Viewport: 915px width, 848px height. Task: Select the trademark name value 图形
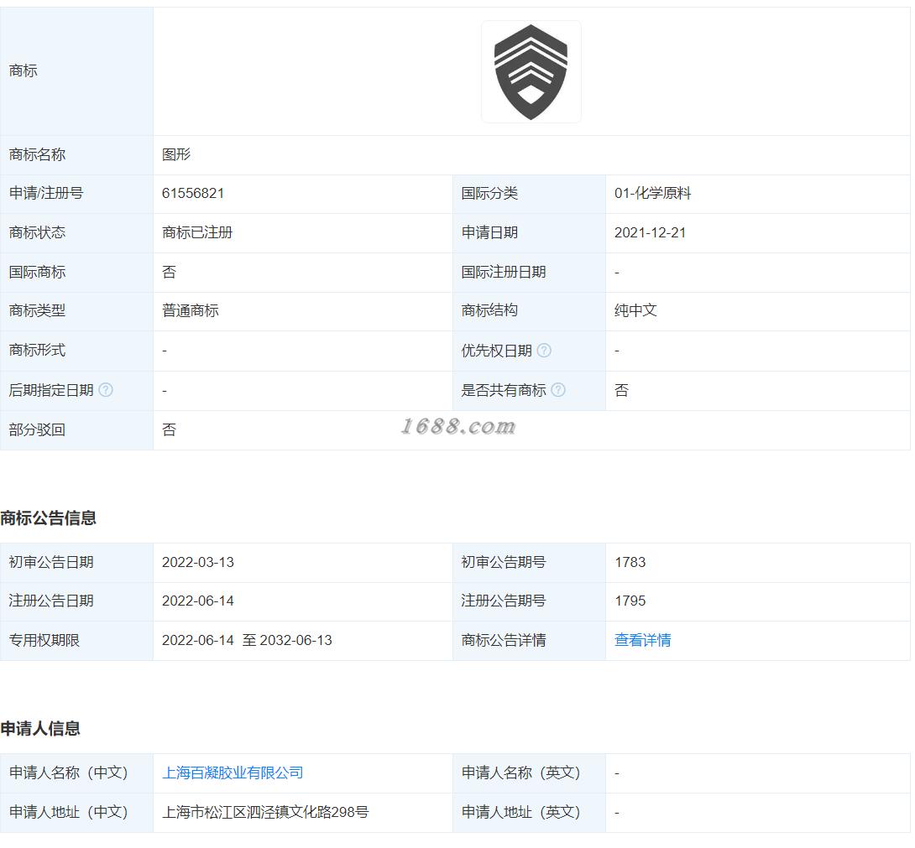176,154
